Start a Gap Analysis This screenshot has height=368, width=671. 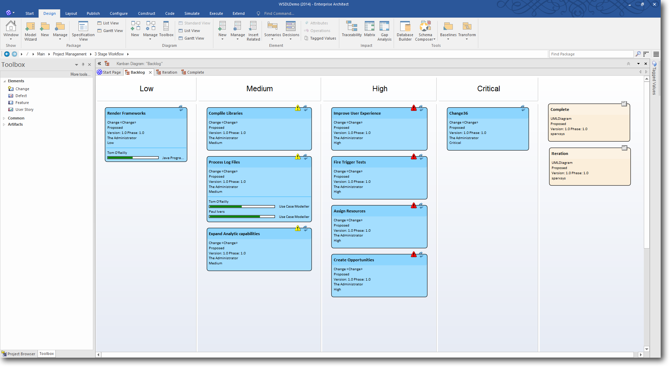(384, 31)
